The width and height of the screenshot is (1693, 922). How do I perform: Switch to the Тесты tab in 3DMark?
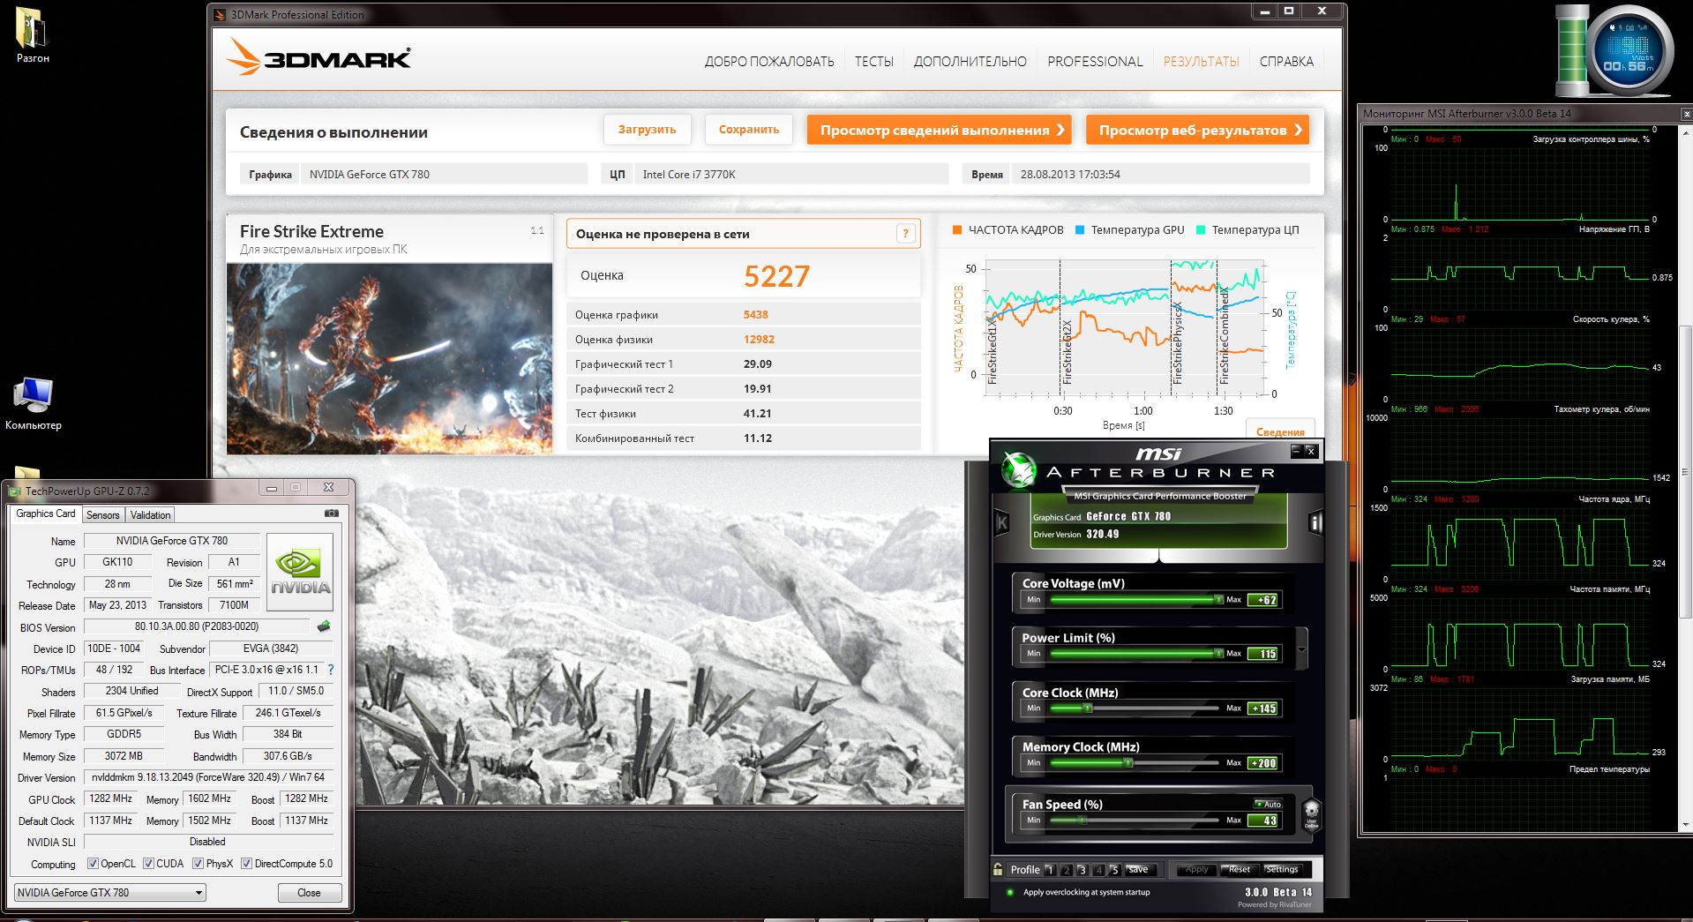tap(873, 62)
